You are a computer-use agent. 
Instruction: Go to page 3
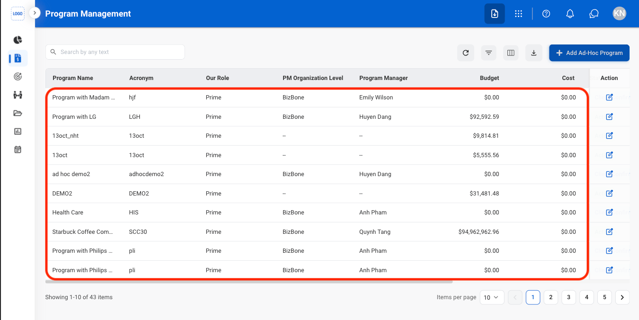coord(568,297)
